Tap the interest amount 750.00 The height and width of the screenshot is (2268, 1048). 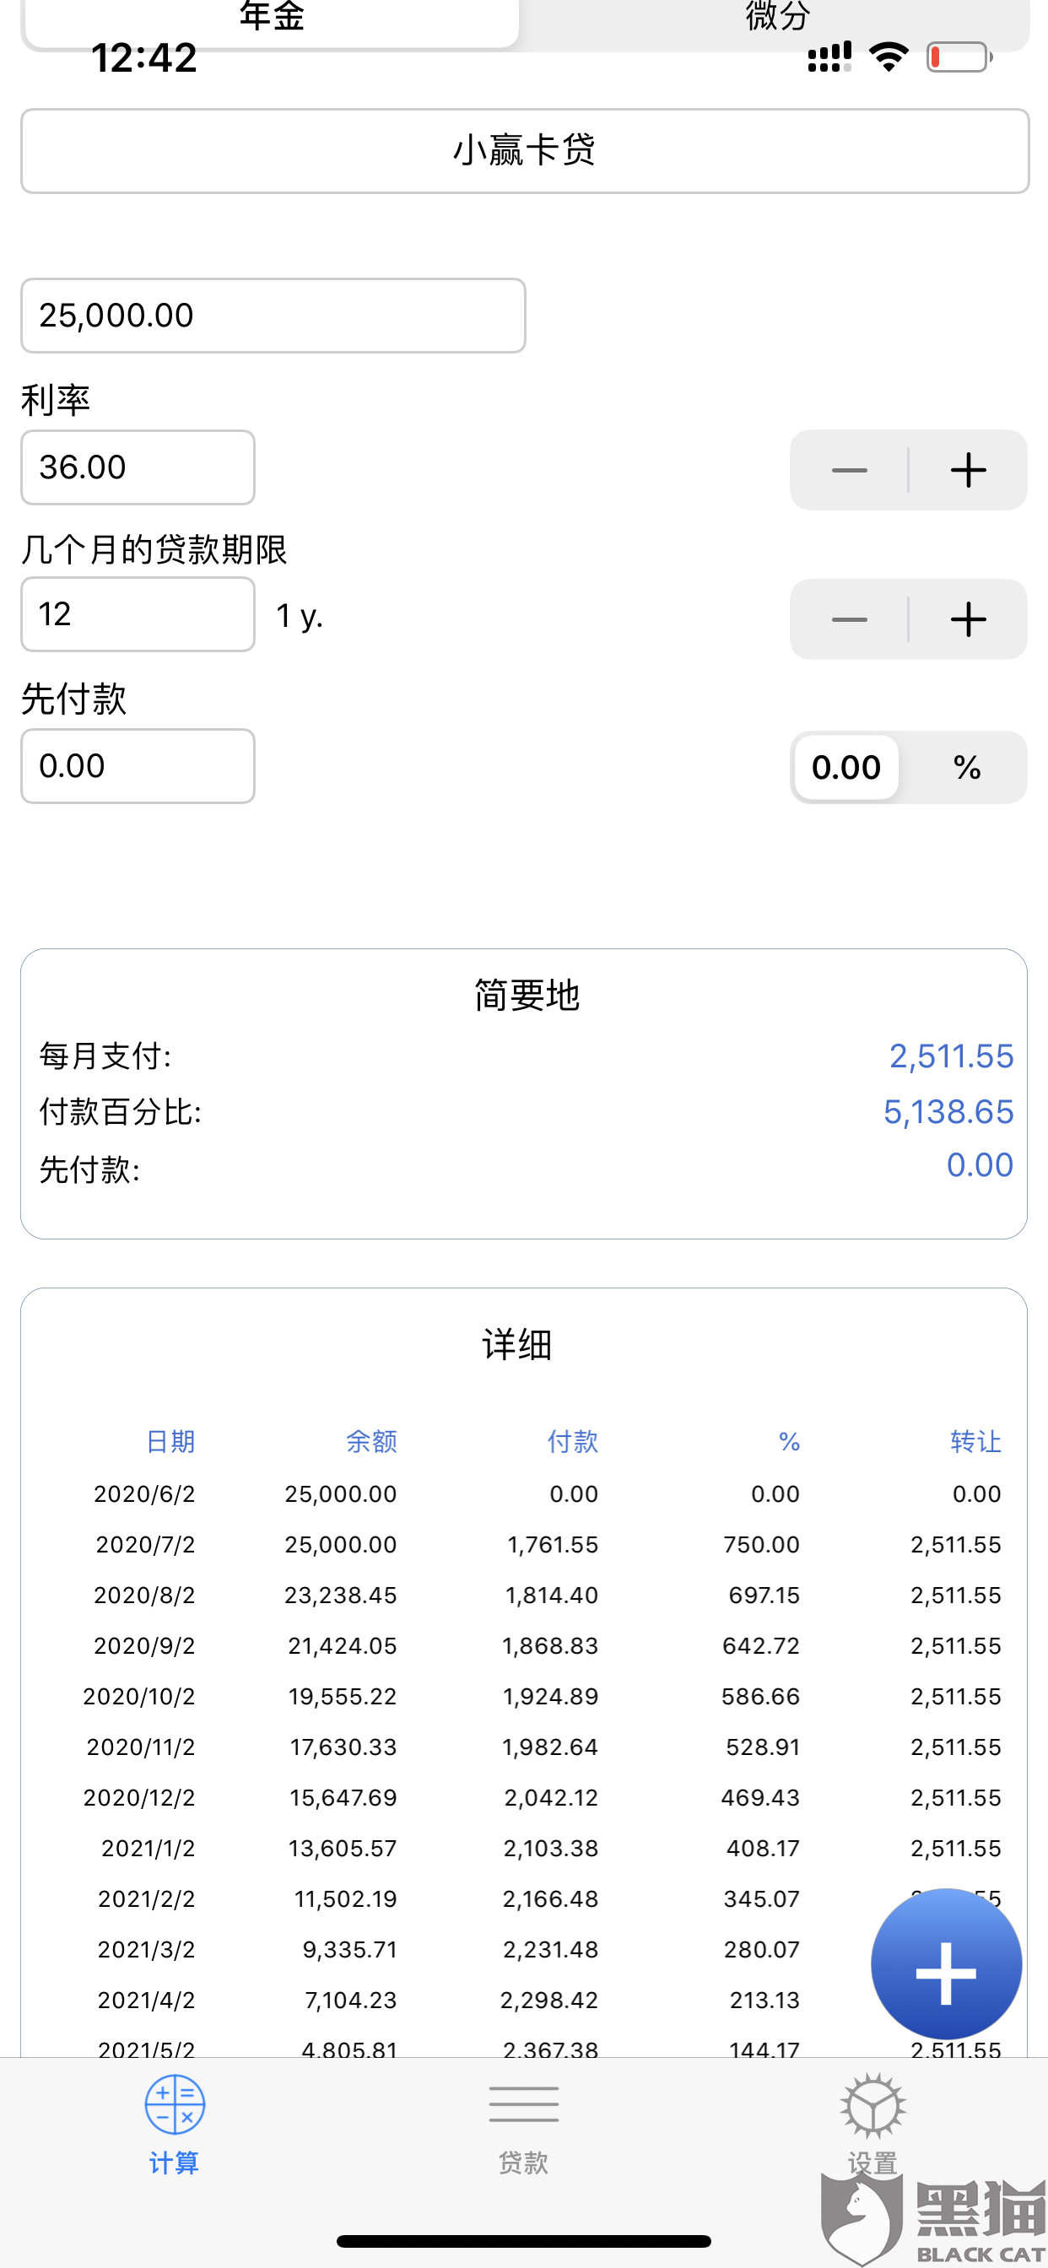(x=762, y=1544)
